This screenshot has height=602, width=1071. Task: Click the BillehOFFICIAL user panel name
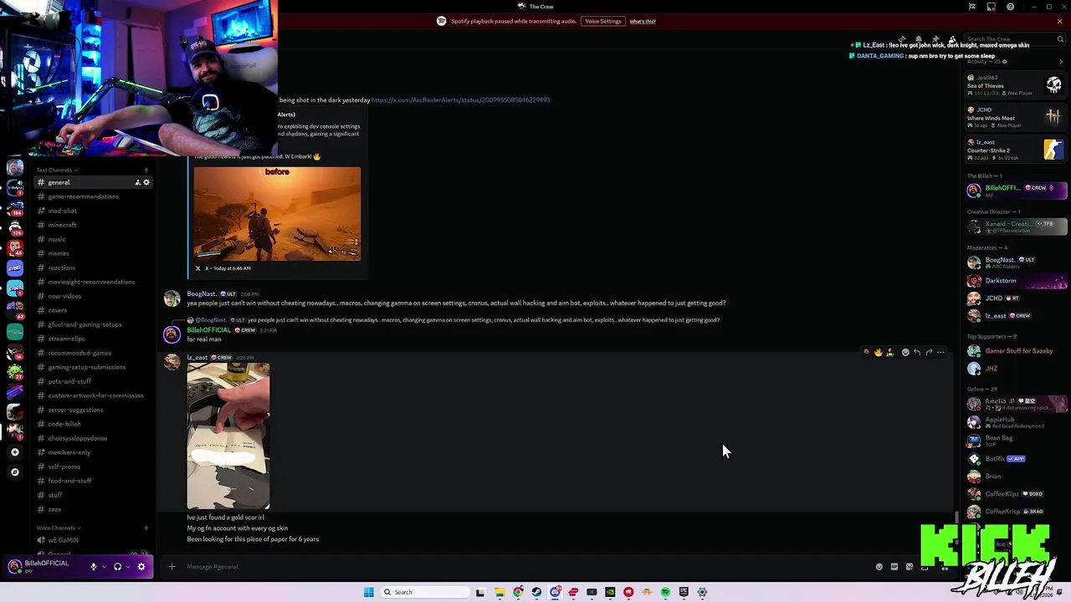click(x=47, y=564)
